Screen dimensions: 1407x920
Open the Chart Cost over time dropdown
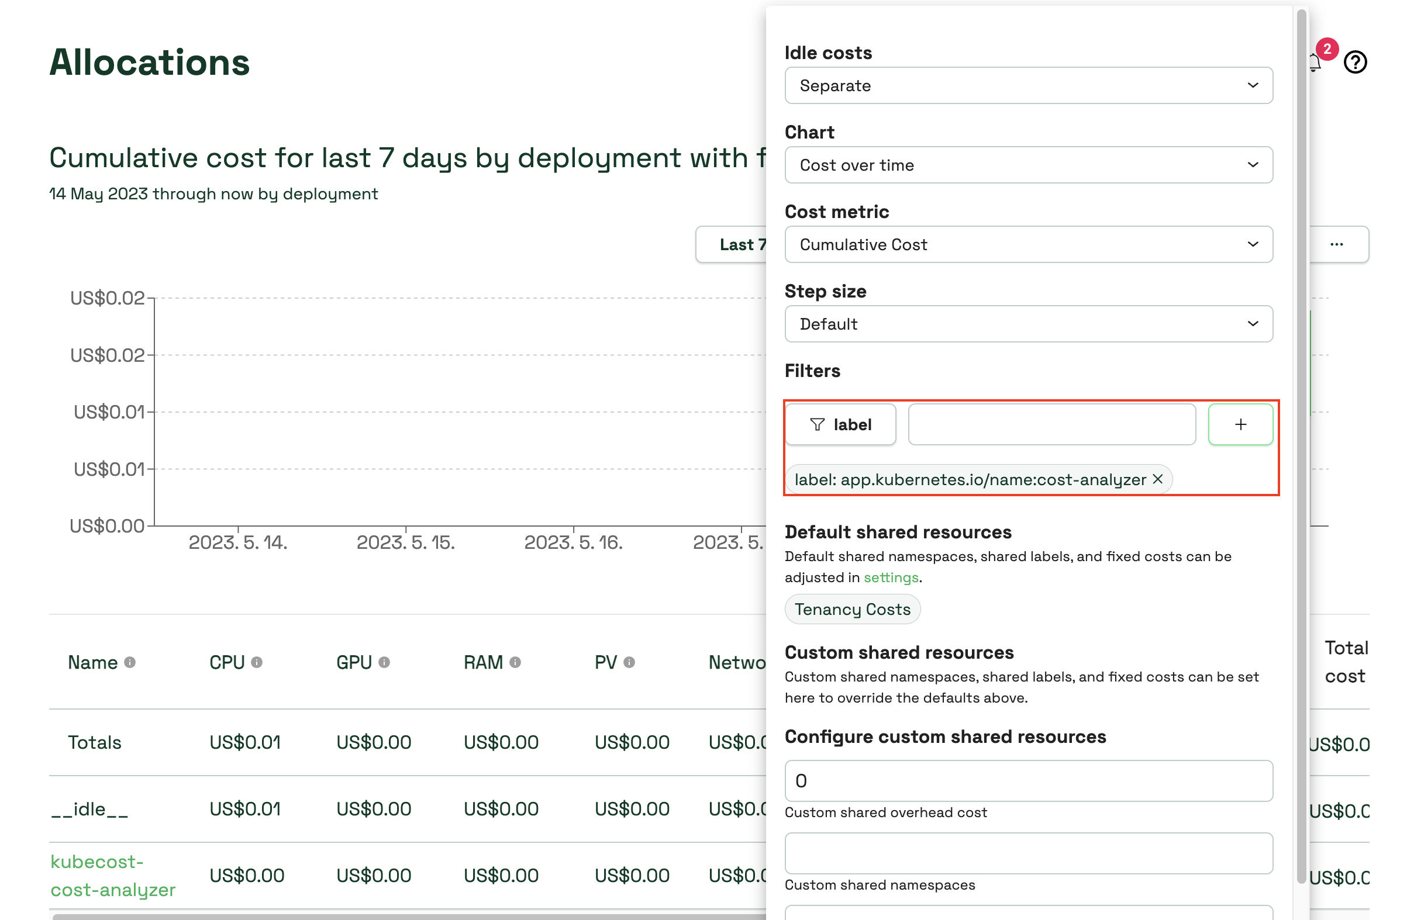tap(1028, 165)
